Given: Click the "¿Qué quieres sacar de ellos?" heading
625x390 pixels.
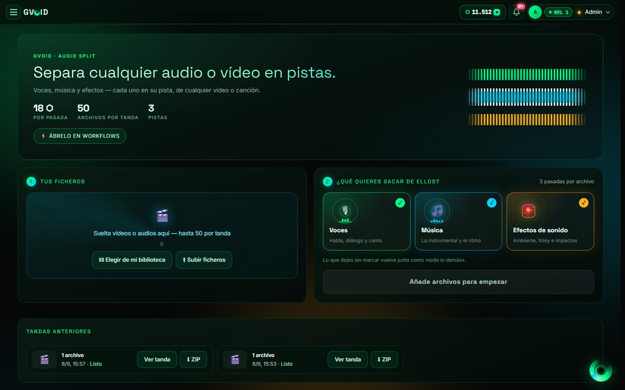Looking at the screenshot, I should (x=388, y=182).
